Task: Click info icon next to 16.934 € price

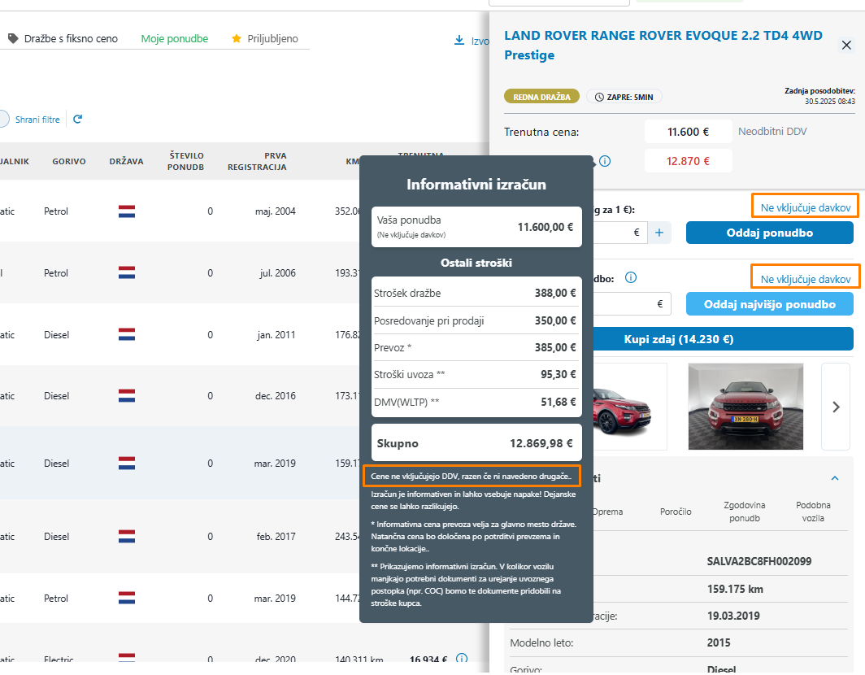Action: point(462,659)
